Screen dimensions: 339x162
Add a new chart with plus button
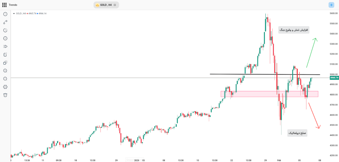click(x=331, y=5)
